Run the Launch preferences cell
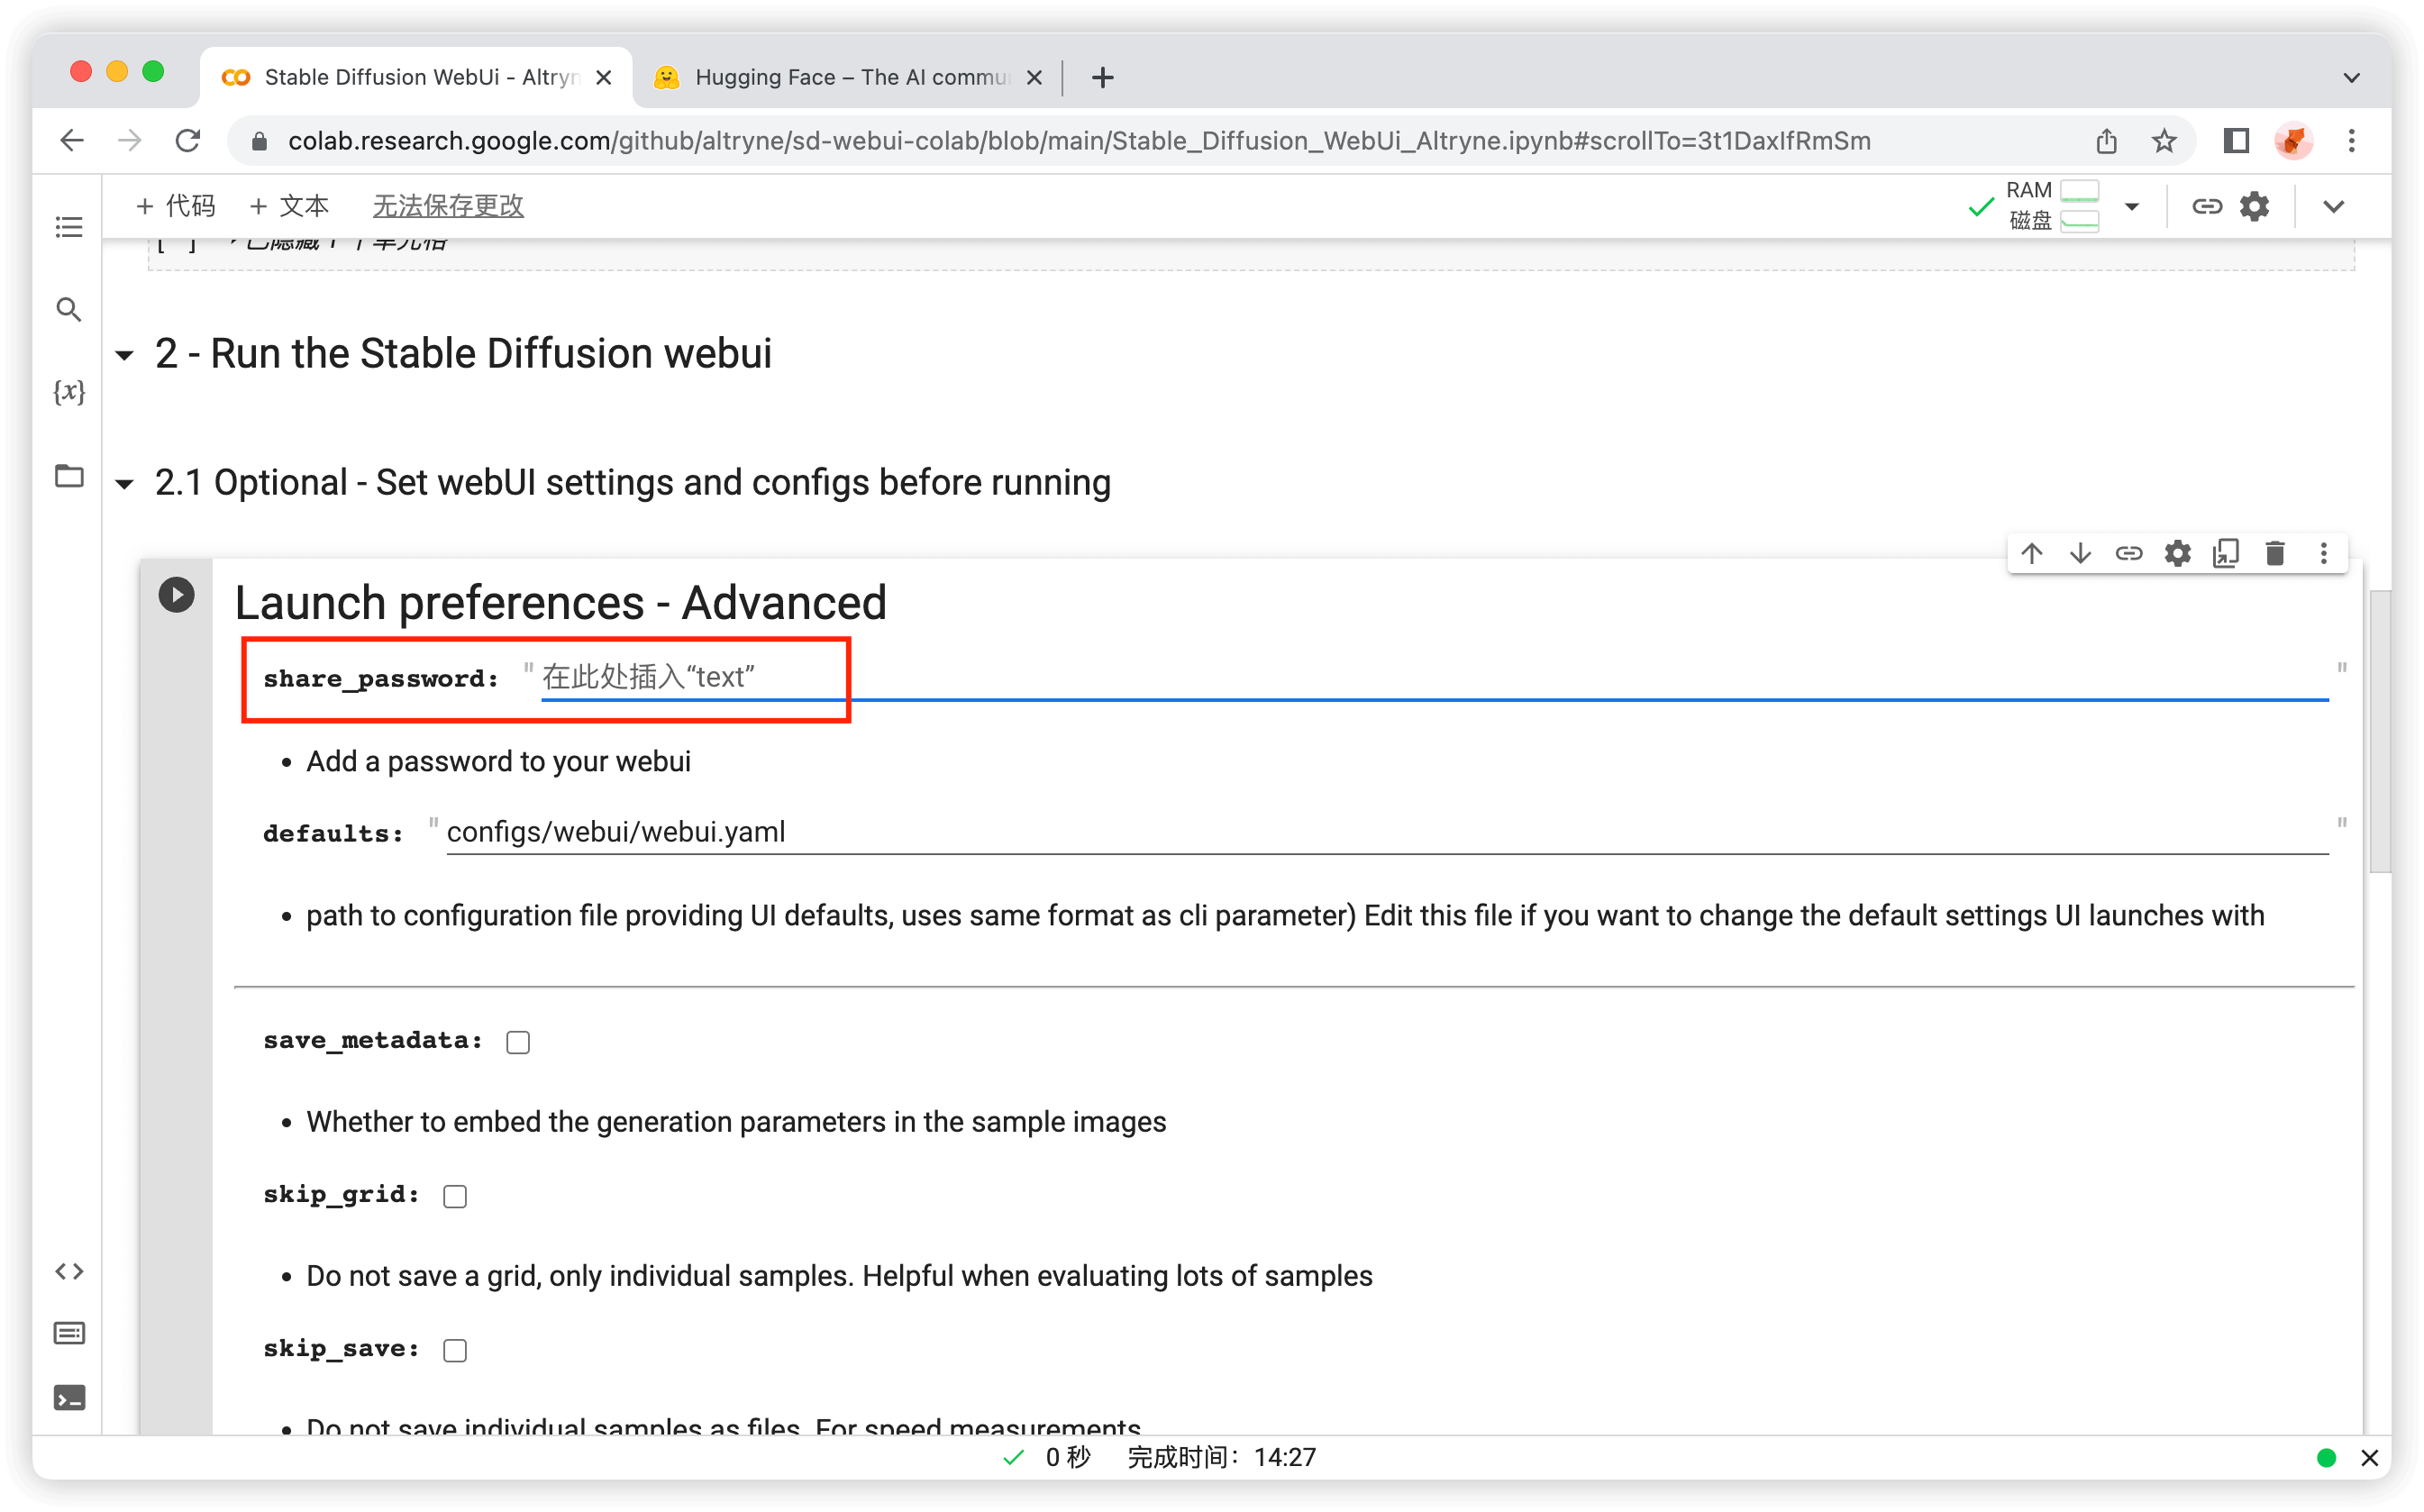Viewport: 2424px width, 1512px height. point(176,595)
